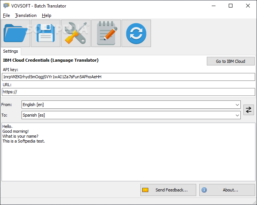Go to IBM Cloud website
Image resolution: width=257 pixels, height=205 pixels.
point(231,61)
